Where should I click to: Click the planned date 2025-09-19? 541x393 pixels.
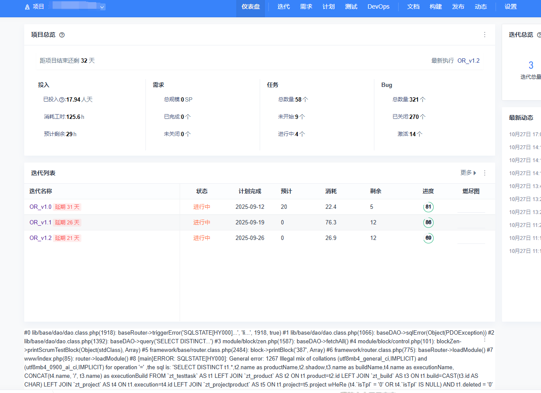[250, 223]
